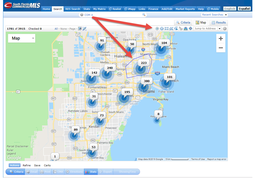Open the map layers icon
This screenshot has height=180, width=256.
(186, 29)
